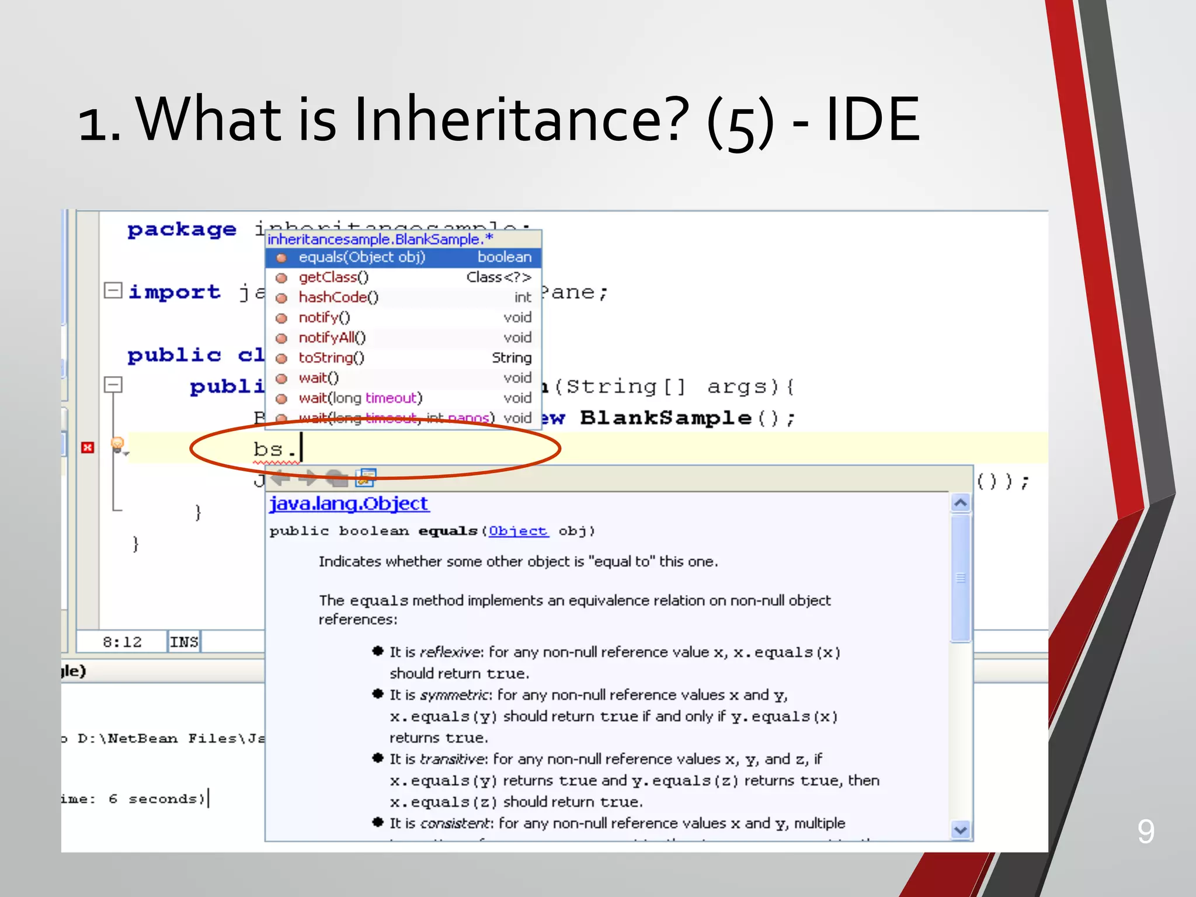Click the red method icon beside getClass()
1196x897 pixels.
pos(281,278)
